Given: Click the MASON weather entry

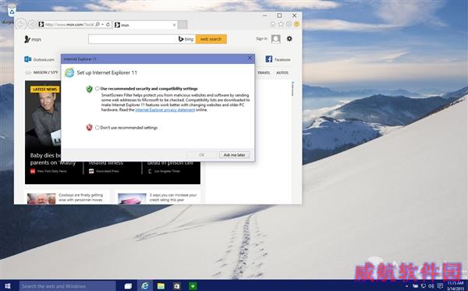Looking at the screenshot, I should click(42, 73).
